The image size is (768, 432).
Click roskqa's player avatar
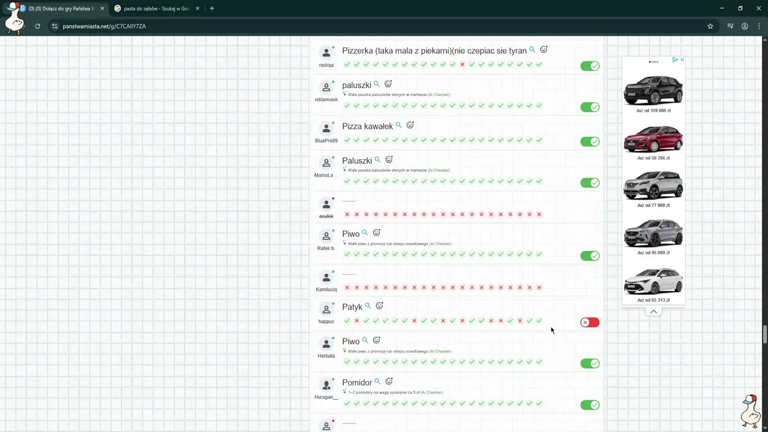pyautogui.click(x=326, y=53)
